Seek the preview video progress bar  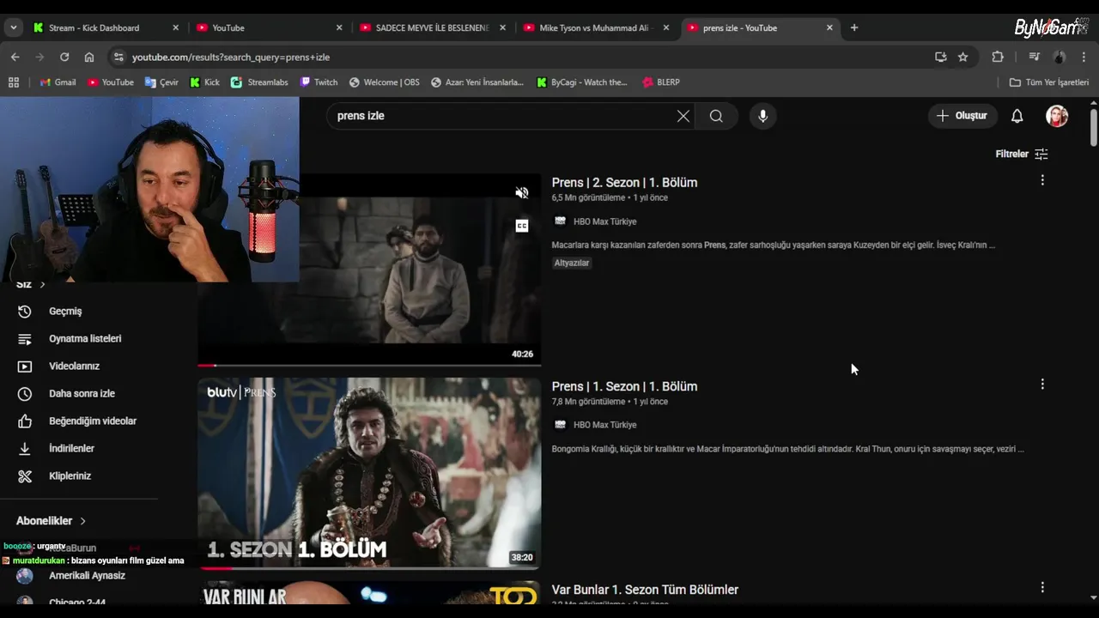pos(369,366)
